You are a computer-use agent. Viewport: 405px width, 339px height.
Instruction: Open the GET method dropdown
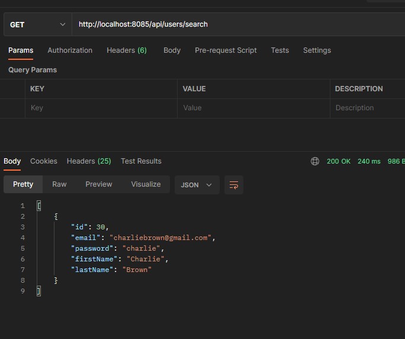38,24
